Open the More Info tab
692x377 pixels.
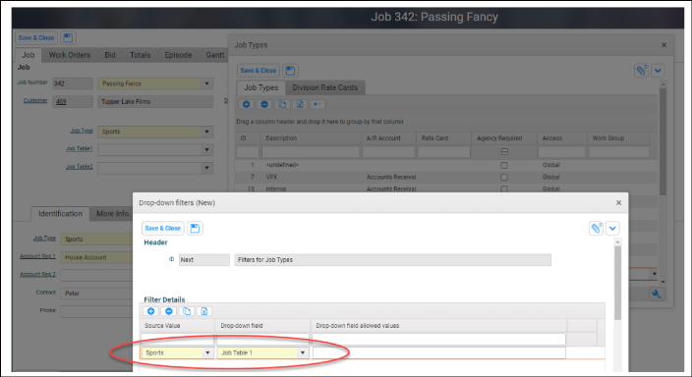pos(112,214)
